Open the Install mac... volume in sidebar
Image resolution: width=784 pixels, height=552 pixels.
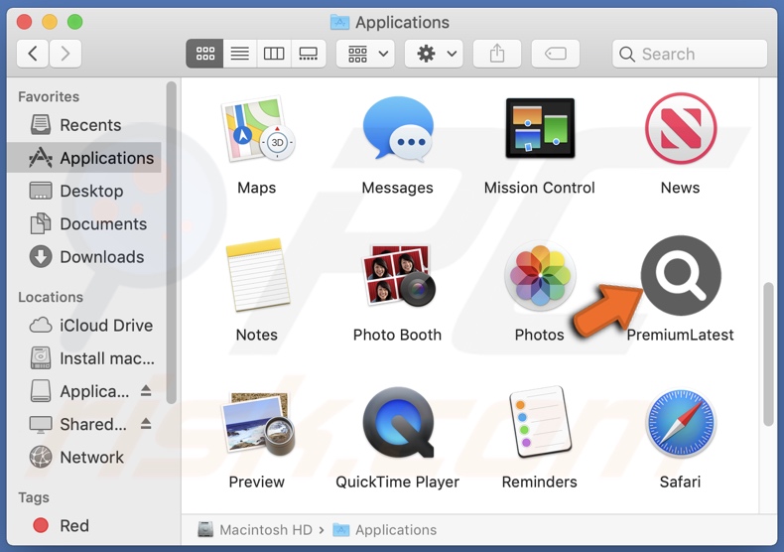84,358
